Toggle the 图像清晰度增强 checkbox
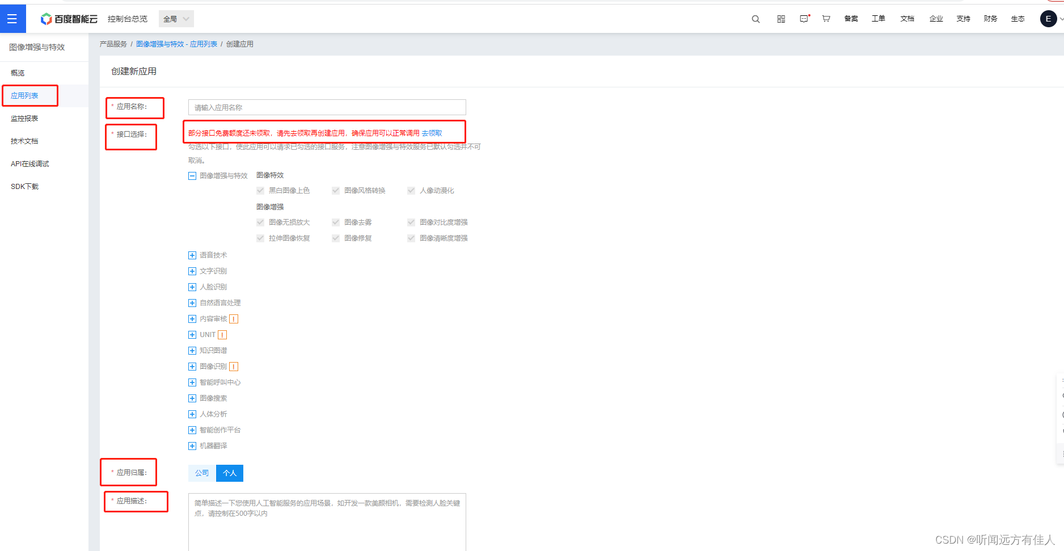 (x=411, y=238)
